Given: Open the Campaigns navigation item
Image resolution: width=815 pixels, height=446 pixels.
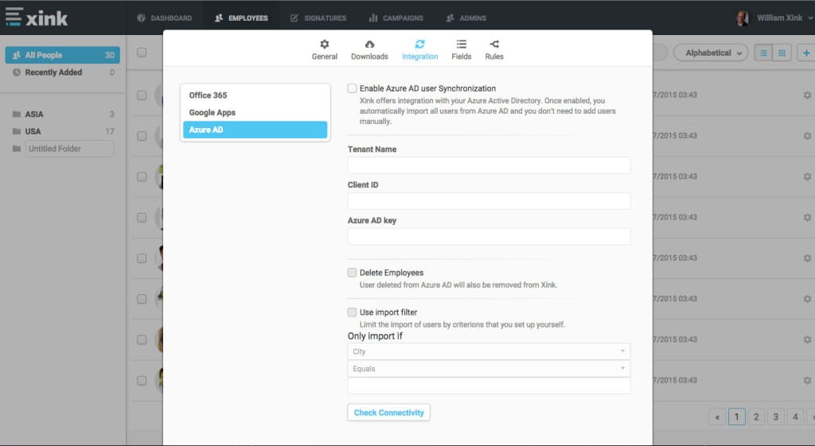Looking at the screenshot, I should 396,17.
